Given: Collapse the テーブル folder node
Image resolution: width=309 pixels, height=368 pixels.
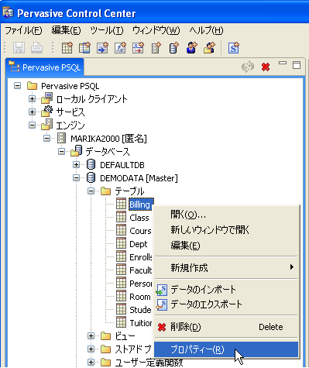Looking at the screenshot, I should coord(91,191).
